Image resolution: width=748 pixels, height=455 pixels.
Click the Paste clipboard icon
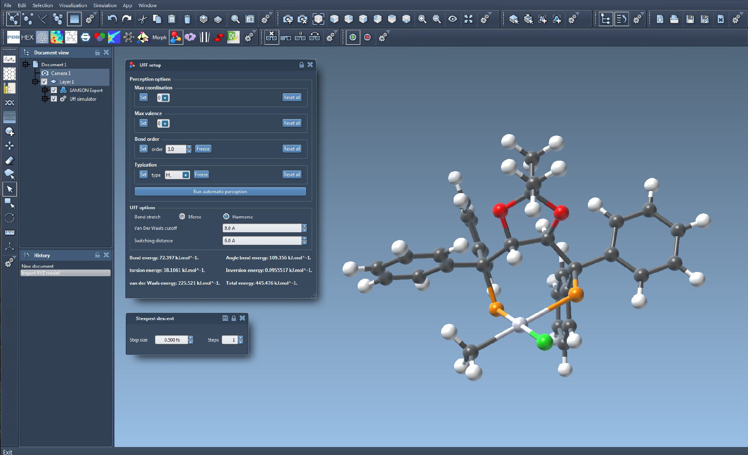pyautogui.click(x=171, y=19)
